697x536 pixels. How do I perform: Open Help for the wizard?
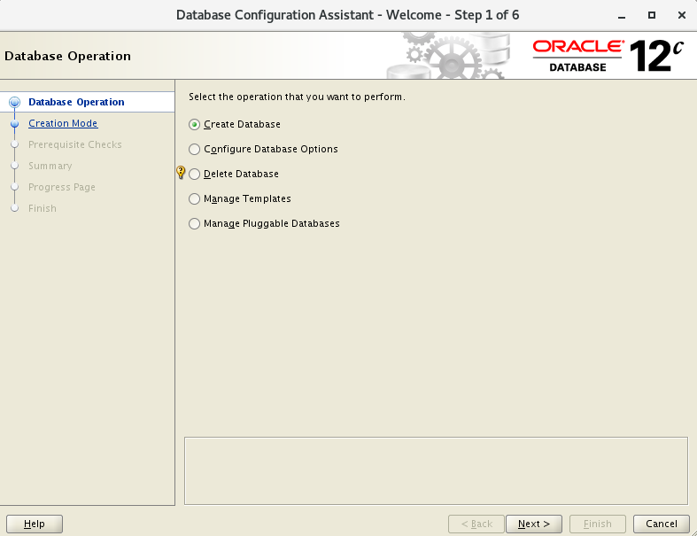pos(35,524)
